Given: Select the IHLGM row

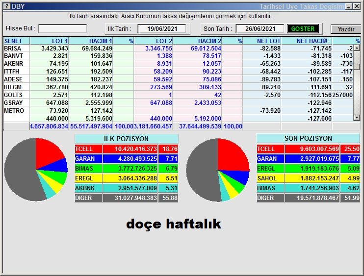Looking at the screenshot, I should tap(178, 87).
